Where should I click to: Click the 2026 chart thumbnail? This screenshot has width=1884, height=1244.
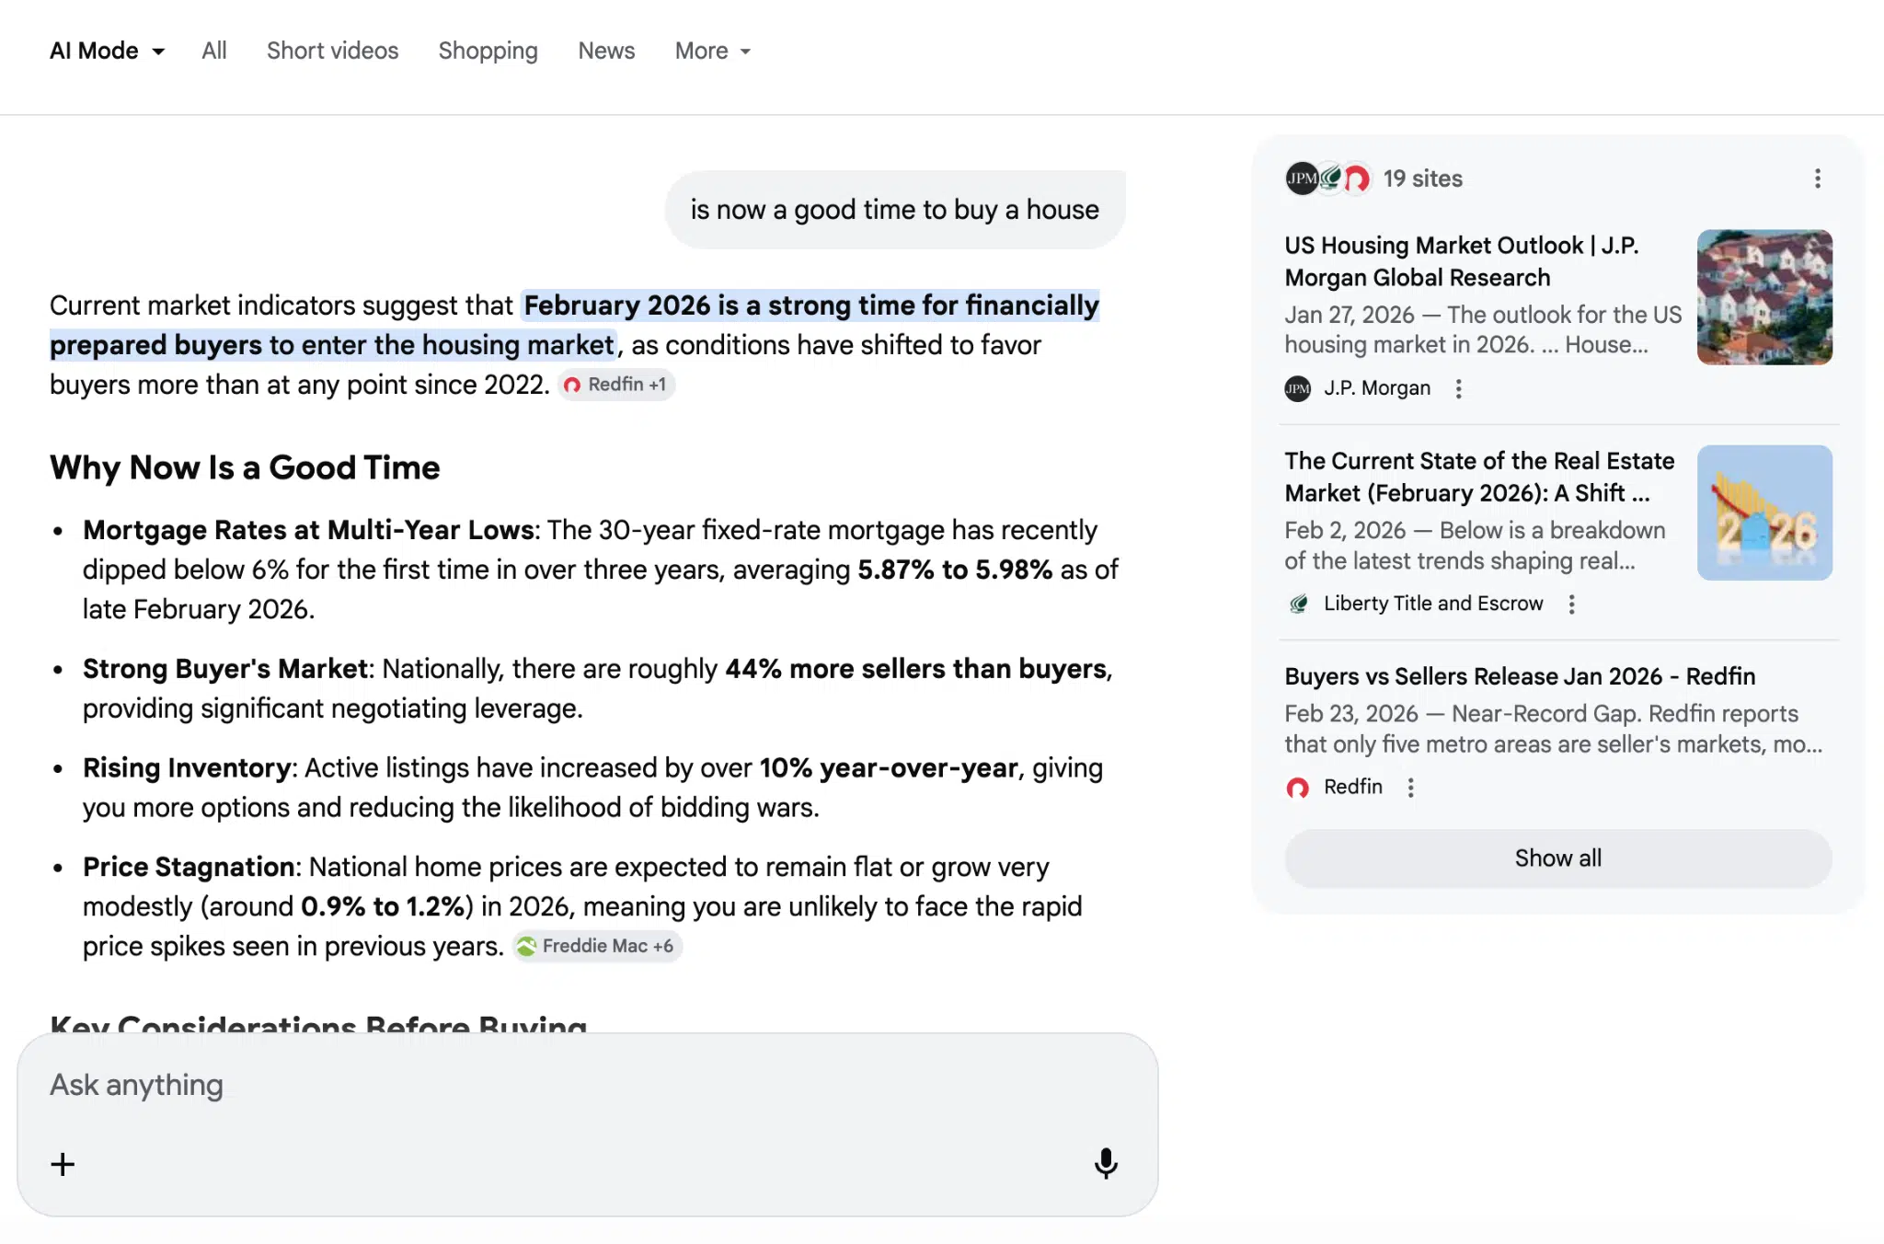pyautogui.click(x=1764, y=513)
